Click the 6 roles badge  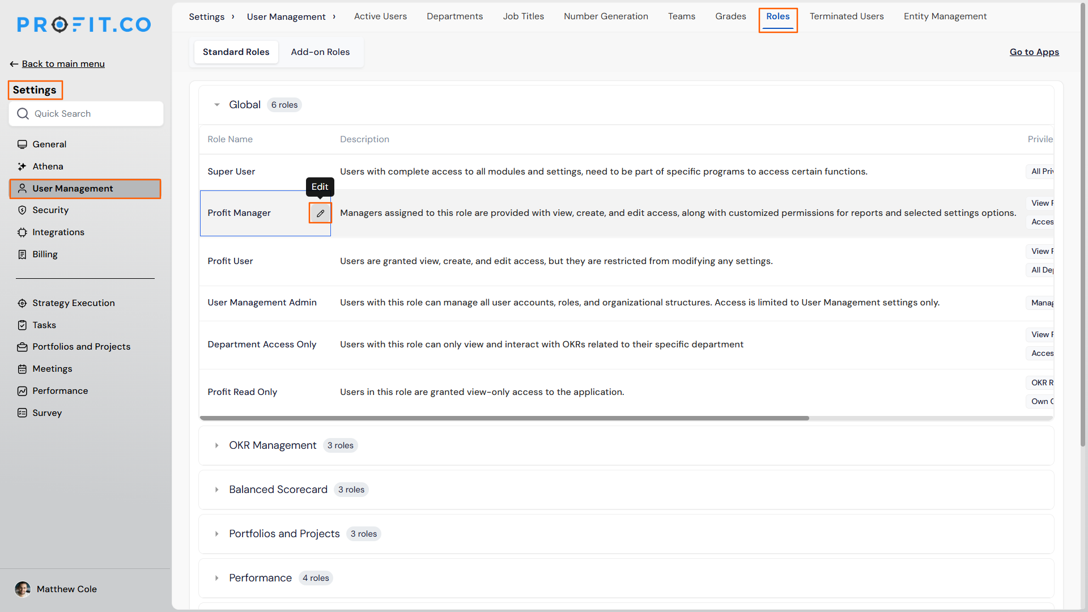click(x=284, y=105)
